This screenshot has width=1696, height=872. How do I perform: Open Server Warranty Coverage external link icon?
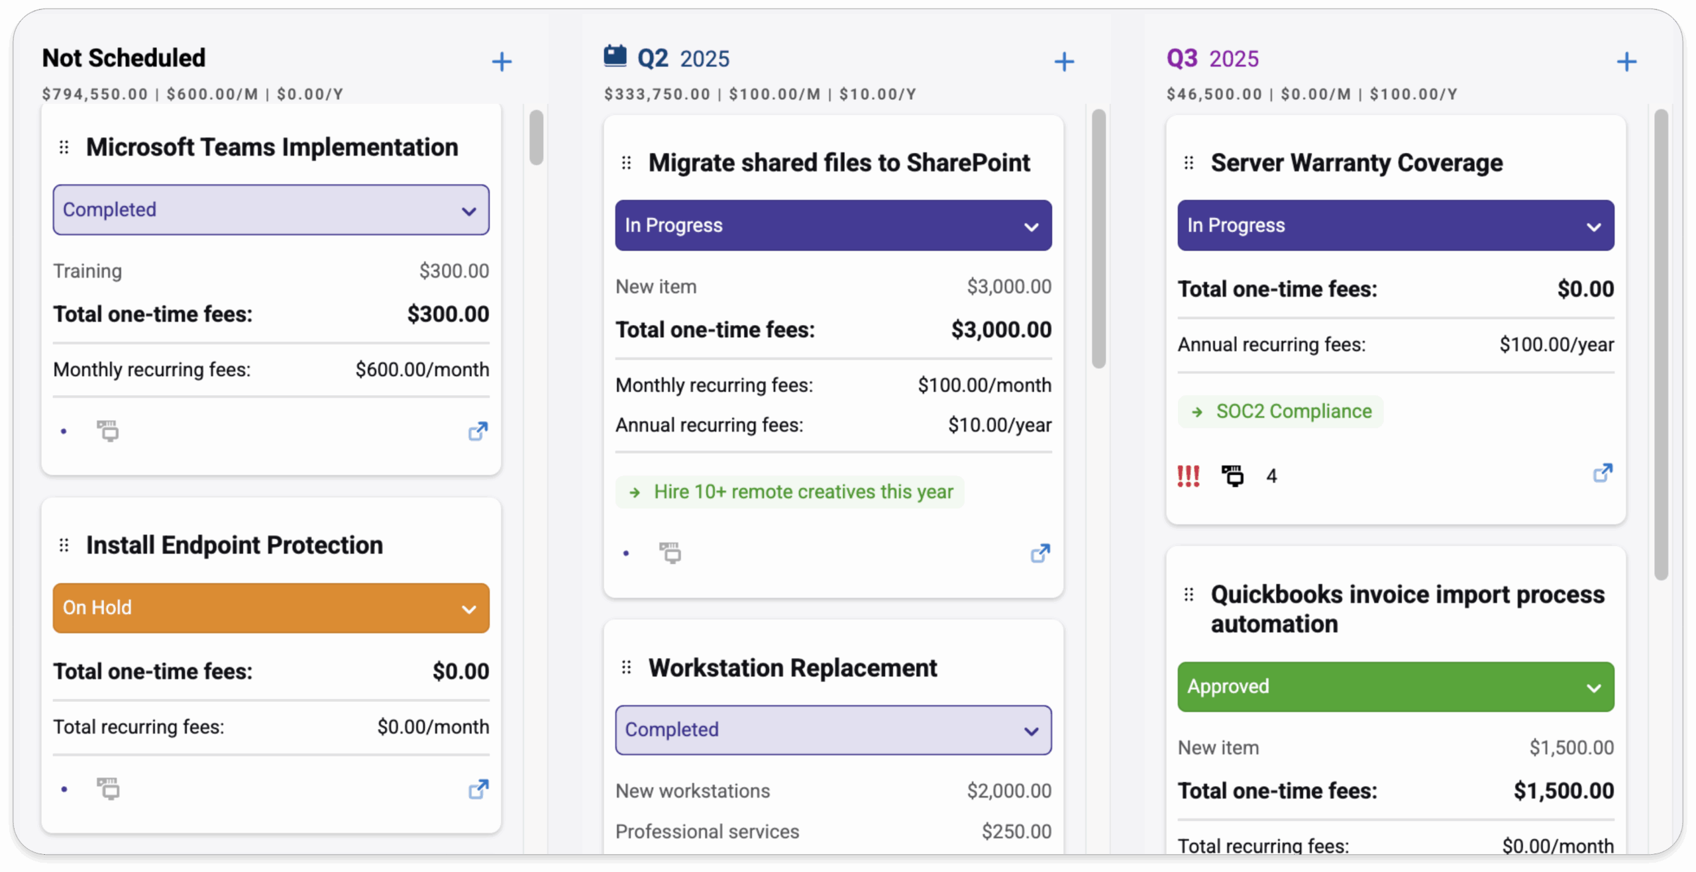(x=1603, y=473)
